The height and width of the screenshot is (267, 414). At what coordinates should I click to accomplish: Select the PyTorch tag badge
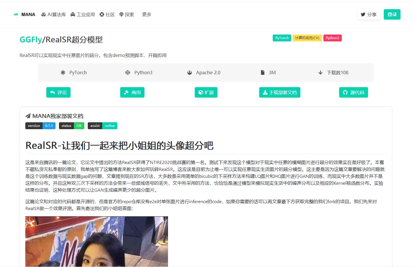pyautogui.click(x=282, y=38)
